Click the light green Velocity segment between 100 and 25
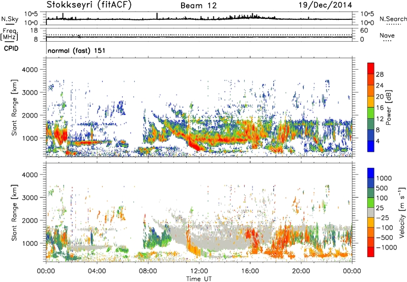This screenshot has height=282, width=407. [371, 203]
